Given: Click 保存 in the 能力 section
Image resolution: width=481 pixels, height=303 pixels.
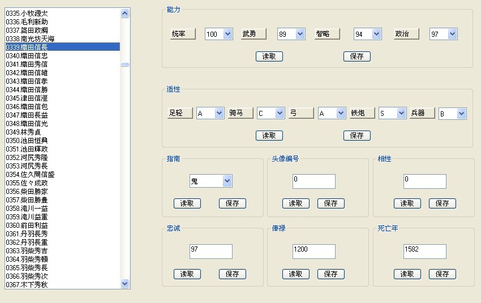Looking at the screenshot, I should pos(357,57).
